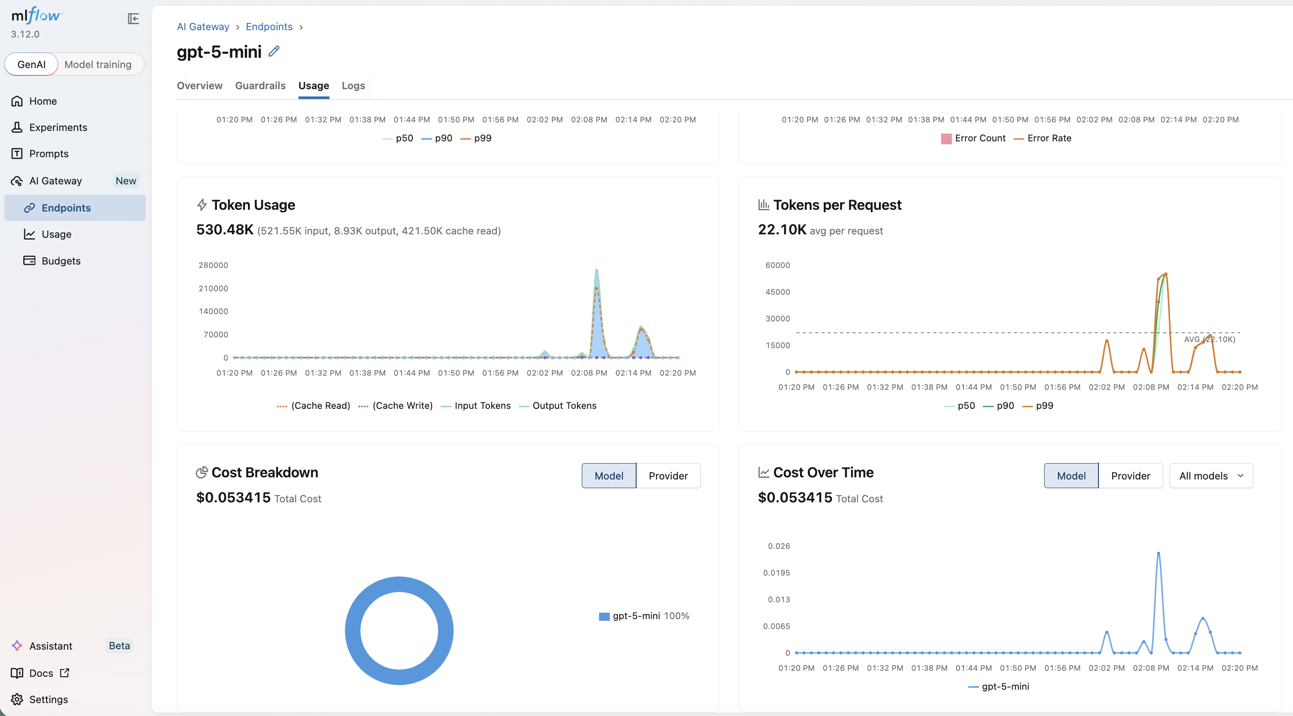
Task: Click the Endpoints link icon
Action: 30,208
